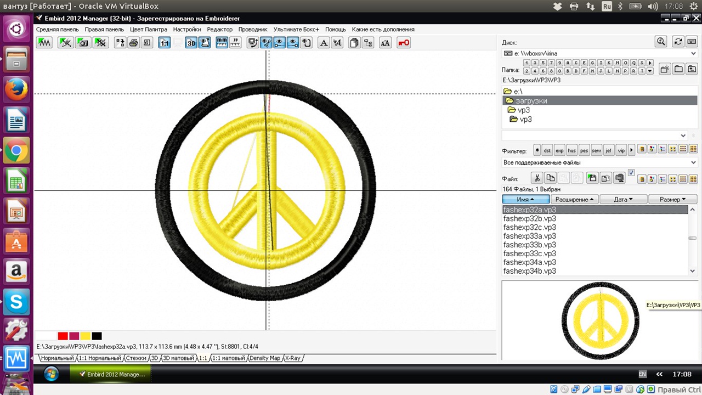Click the scissors cut icon in the File row
This screenshot has height=395, width=702.
[537, 178]
